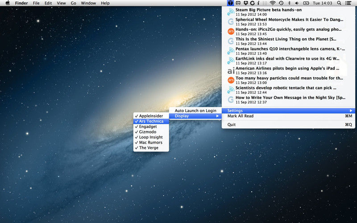Open 'Too many heavy particles' headline
This screenshot has height=223, width=357.
point(289,78)
